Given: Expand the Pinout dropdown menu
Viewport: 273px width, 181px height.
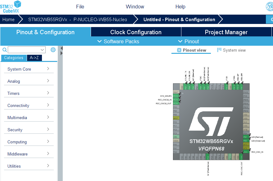Looking at the screenshot, I should coord(189,41).
